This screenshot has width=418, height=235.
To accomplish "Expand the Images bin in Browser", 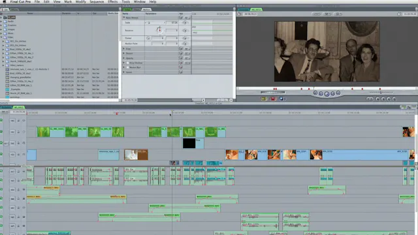I will (1, 29).
